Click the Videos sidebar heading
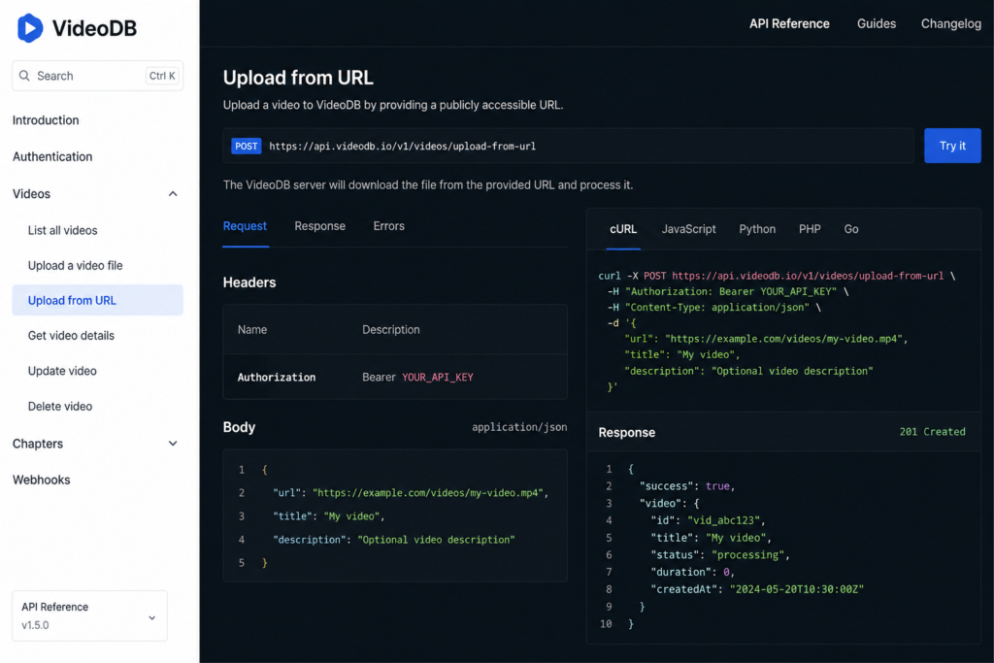 pos(31,194)
